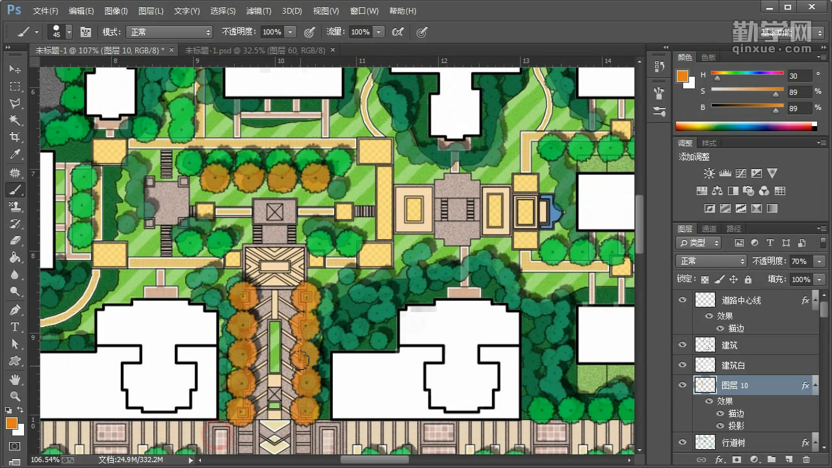Select the Blur tool
This screenshot has width=832, height=468.
tap(14, 274)
